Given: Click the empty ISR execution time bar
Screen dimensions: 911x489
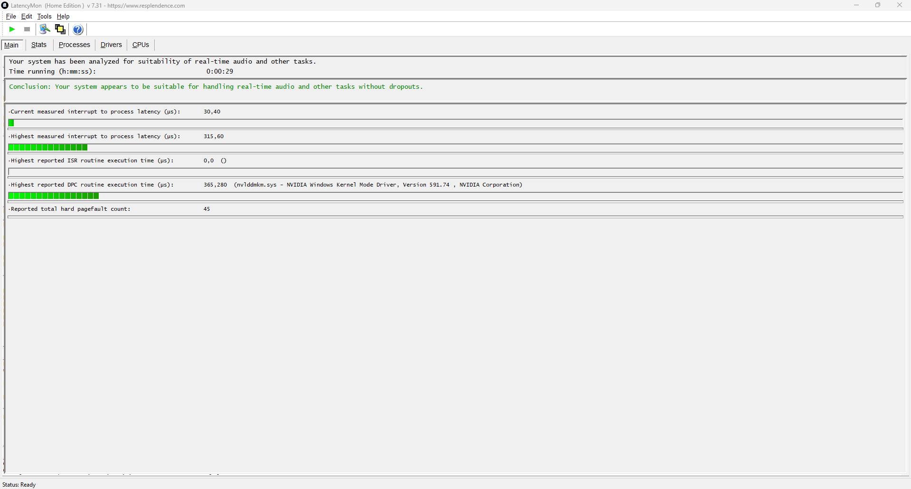Looking at the screenshot, I should [455, 172].
